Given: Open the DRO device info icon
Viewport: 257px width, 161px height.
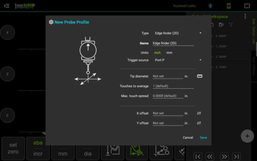Looking at the screenshot, I should pos(229,6).
